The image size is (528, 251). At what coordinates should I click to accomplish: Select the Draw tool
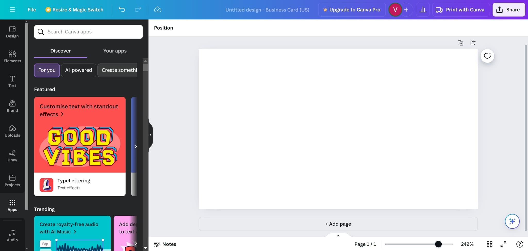click(x=12, y=156)
